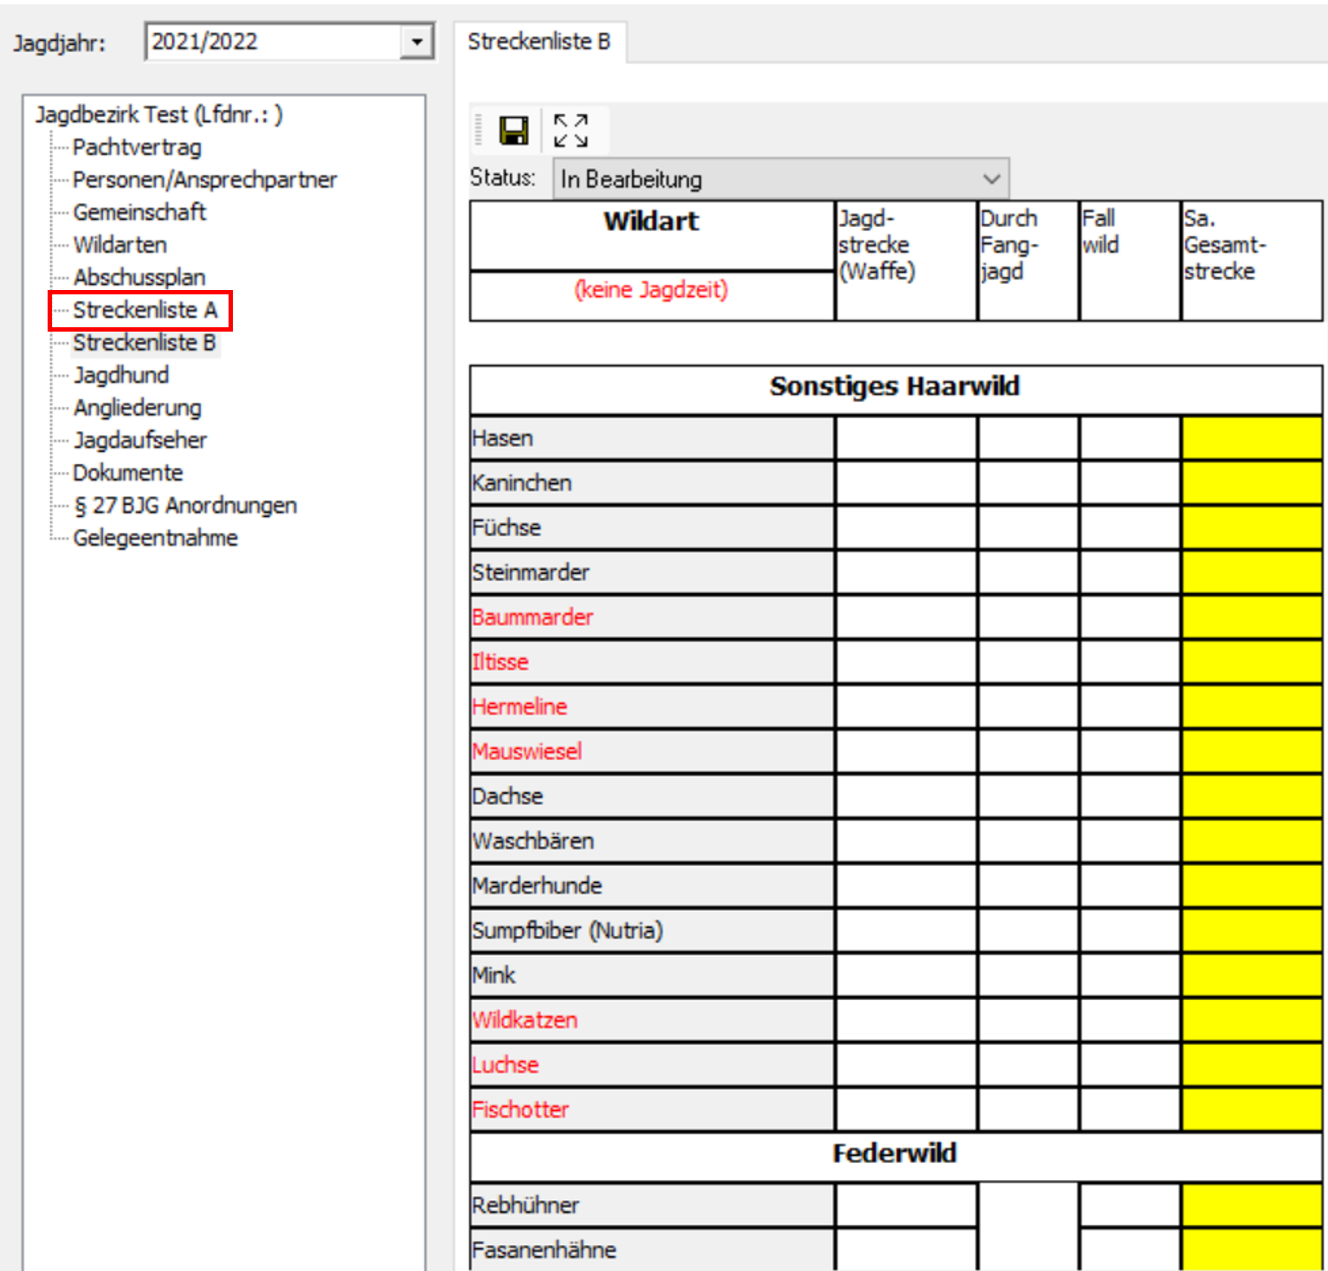Click Fallwild cell for Füchse
This screenshot has width=1328, height=1271.
(x=1130, y=527)
